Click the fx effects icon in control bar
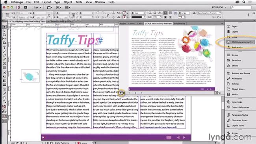This screenshot has height=144, width=256. (160, 13)
